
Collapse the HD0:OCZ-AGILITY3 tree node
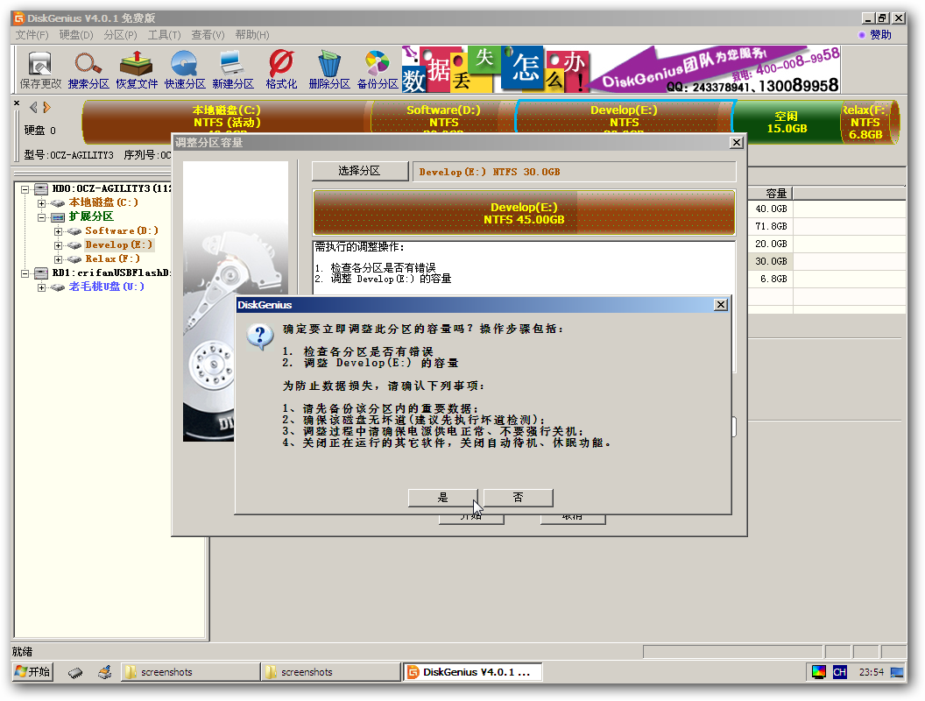pos(25,188)
